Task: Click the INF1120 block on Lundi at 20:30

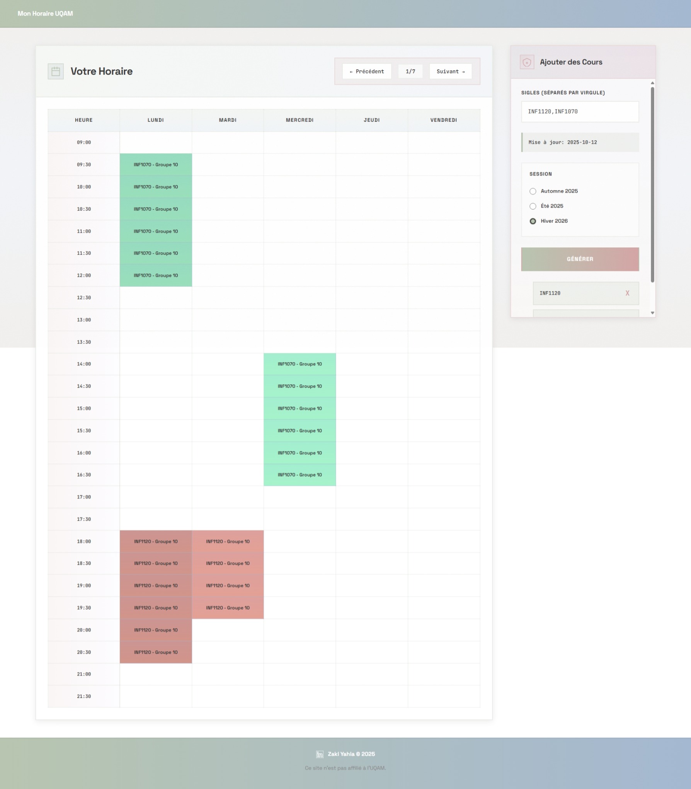Action: point(156,653)
